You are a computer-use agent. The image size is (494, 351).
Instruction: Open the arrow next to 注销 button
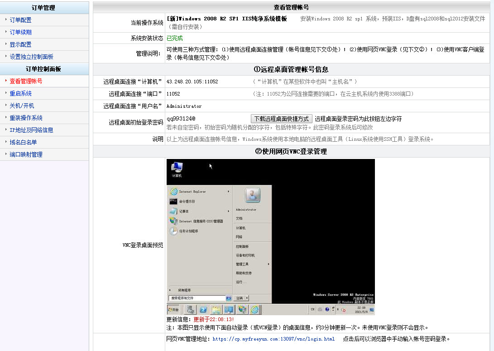point(247,298)
